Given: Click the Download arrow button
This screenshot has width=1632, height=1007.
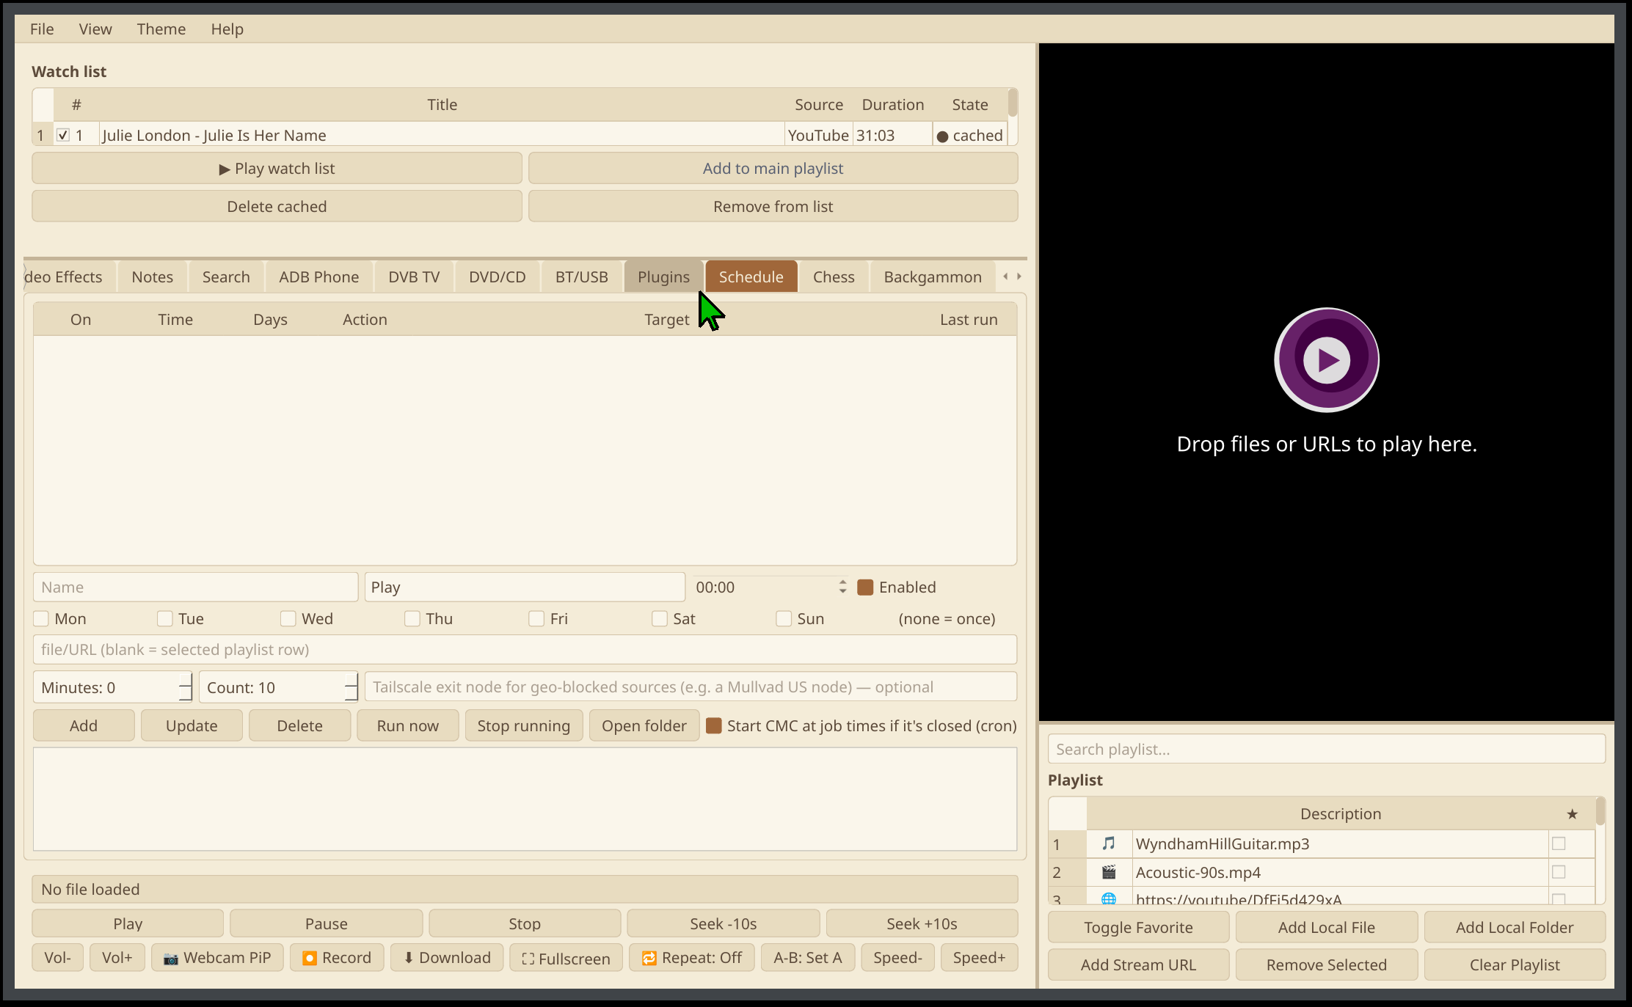Looking at the screenshot, I should pyautogui.click(x=447, y=958).
